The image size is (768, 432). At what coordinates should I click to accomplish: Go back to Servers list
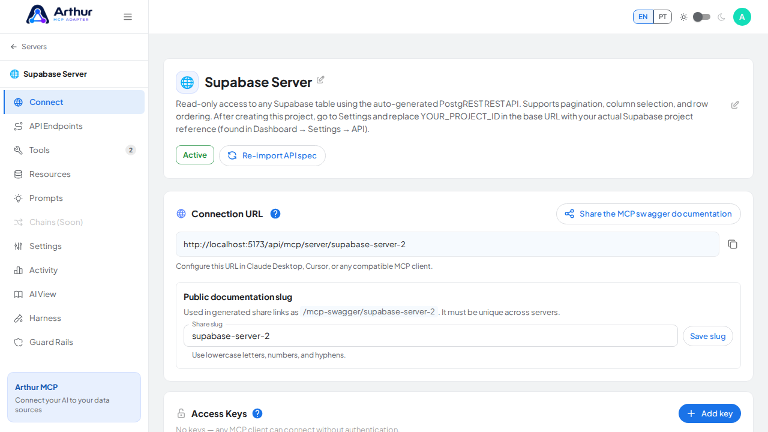click(28, 47)
